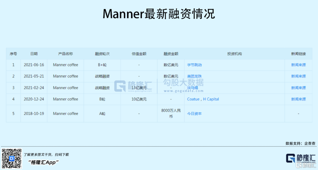Viewport: 318px width, 170px height.
Task: Open 新闻来源 link for the 2021-06-16 row
Action: click(298, 65)
